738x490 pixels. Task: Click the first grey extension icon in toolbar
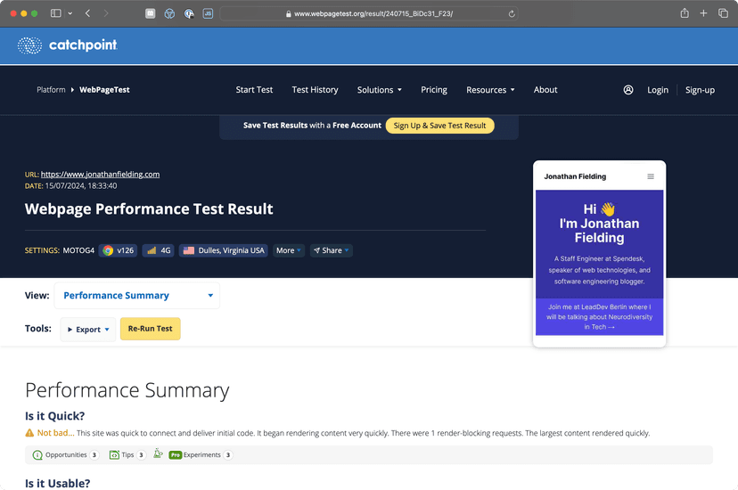pyautogui.click(x=150, y=13)
